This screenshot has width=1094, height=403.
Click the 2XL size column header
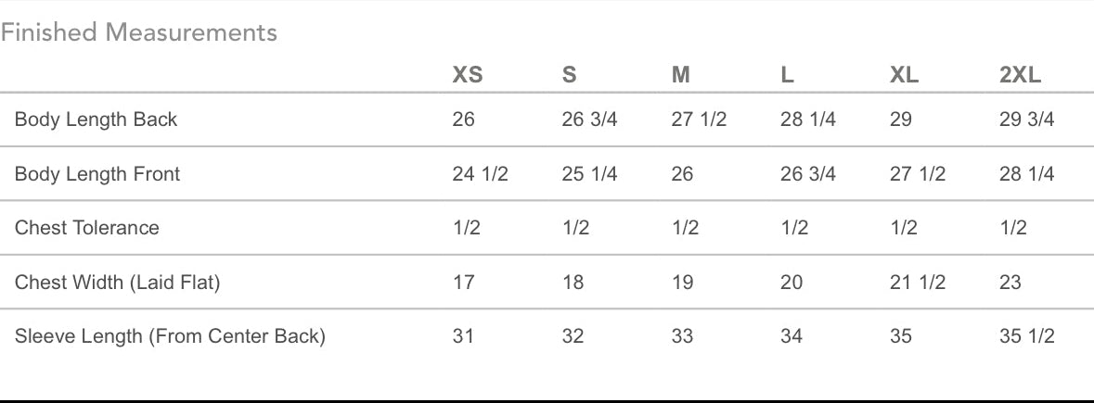tap(1021, 76)
